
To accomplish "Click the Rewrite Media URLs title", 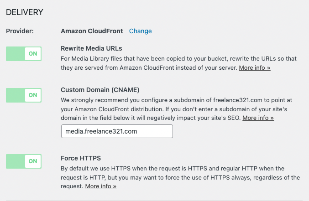I will click(91, 48).
